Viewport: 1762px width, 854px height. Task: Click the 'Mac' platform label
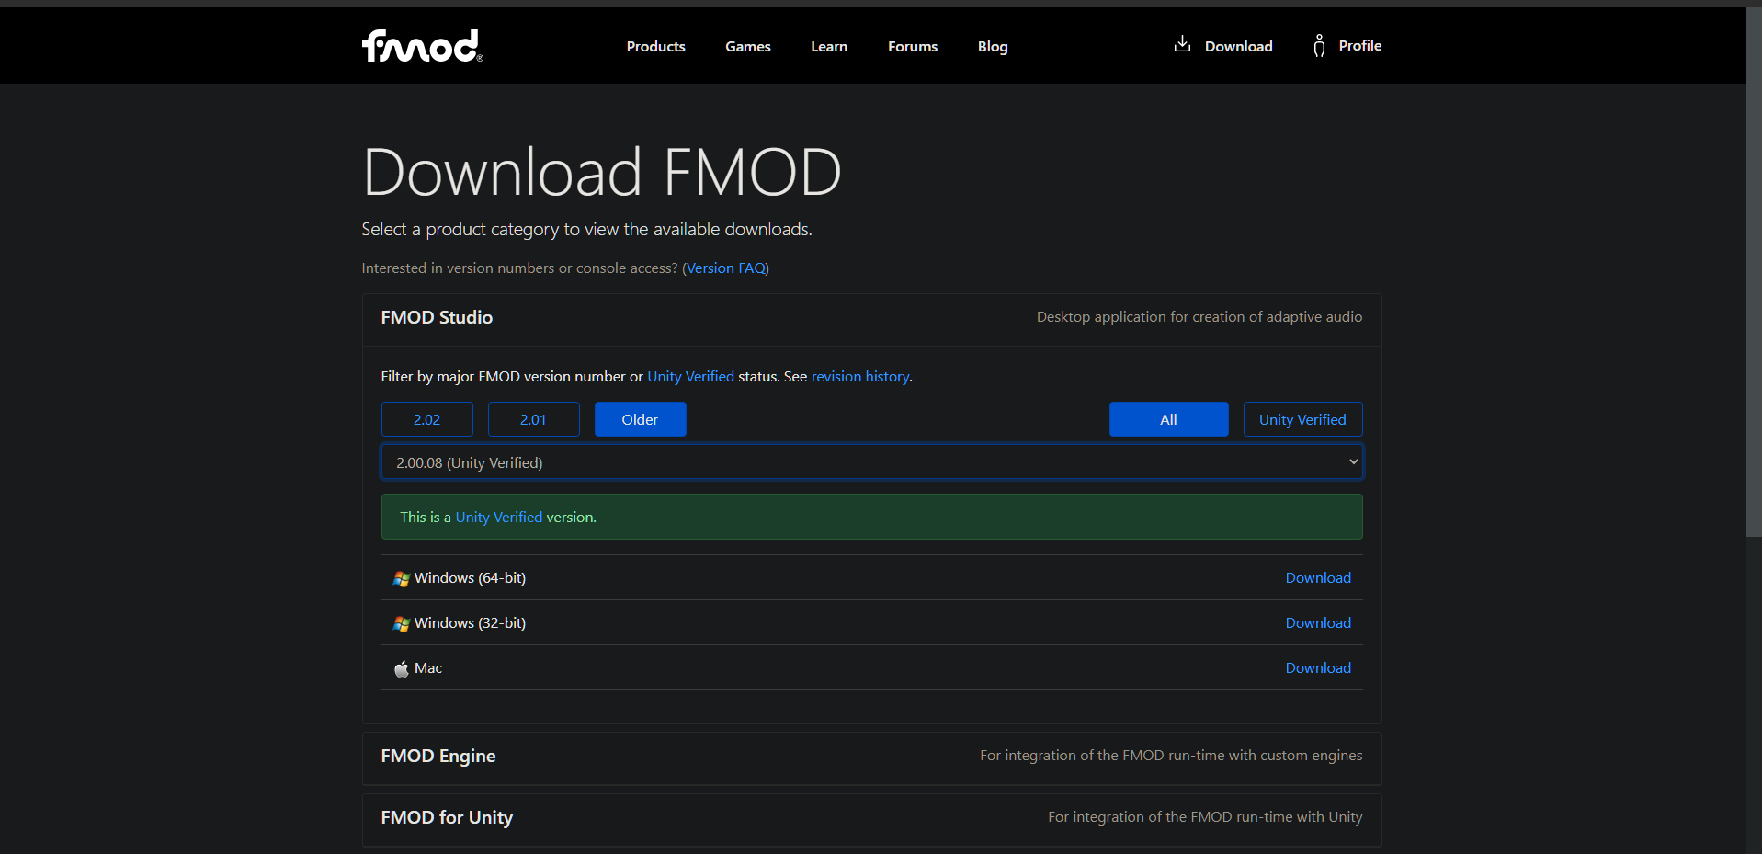tap(428, 668)
